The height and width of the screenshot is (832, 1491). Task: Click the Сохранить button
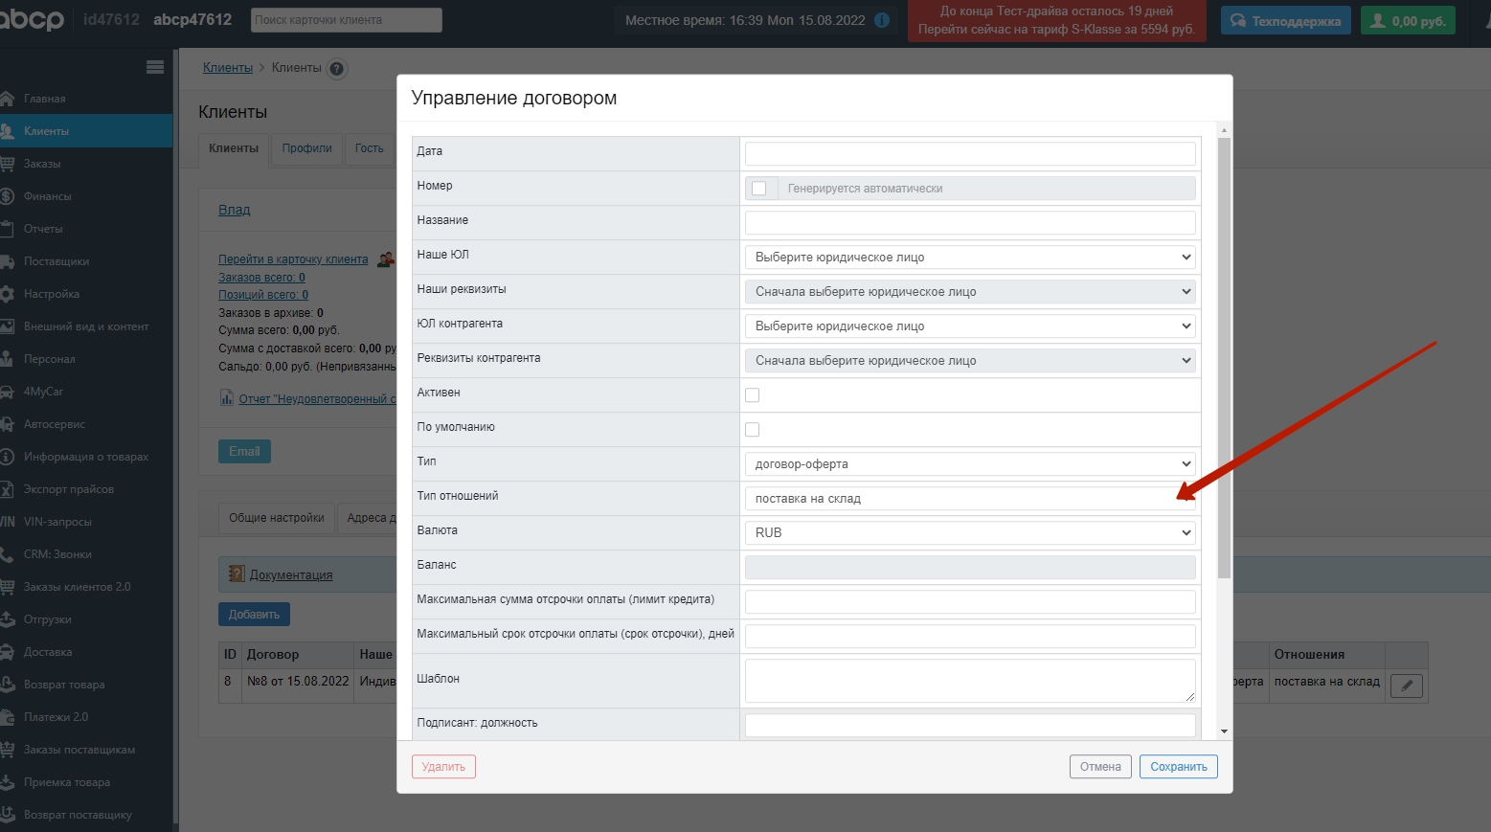point(1178,767)
